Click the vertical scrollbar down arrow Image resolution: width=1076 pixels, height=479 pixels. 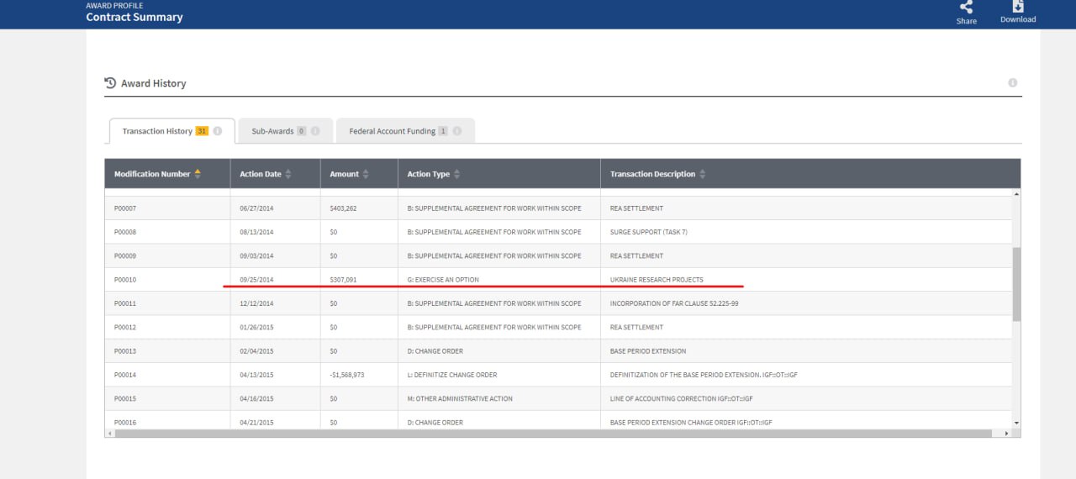click(1016, 423)
